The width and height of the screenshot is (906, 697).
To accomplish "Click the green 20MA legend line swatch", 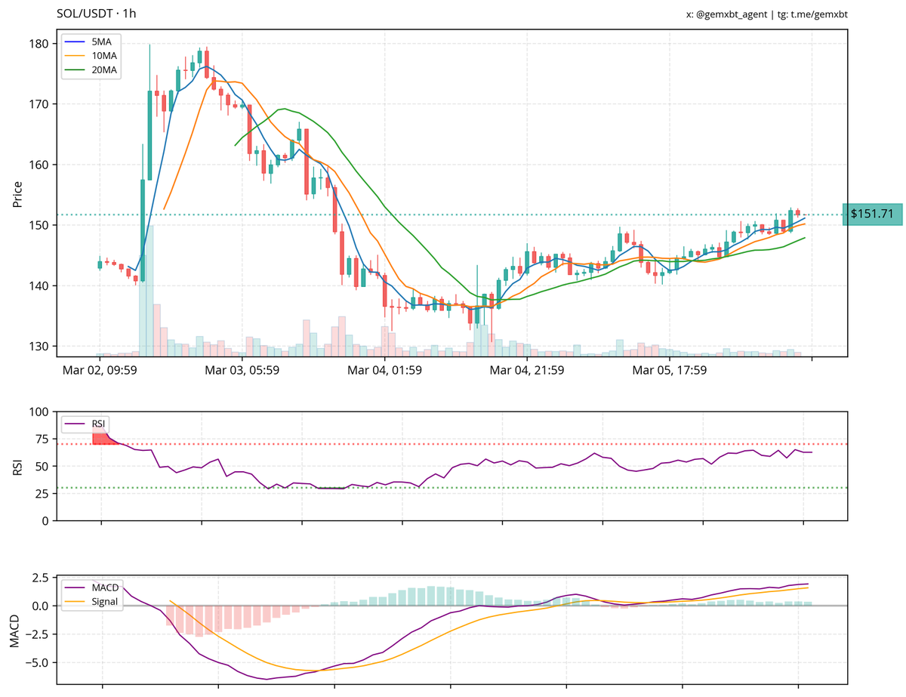I will click(x=75, y=70).
